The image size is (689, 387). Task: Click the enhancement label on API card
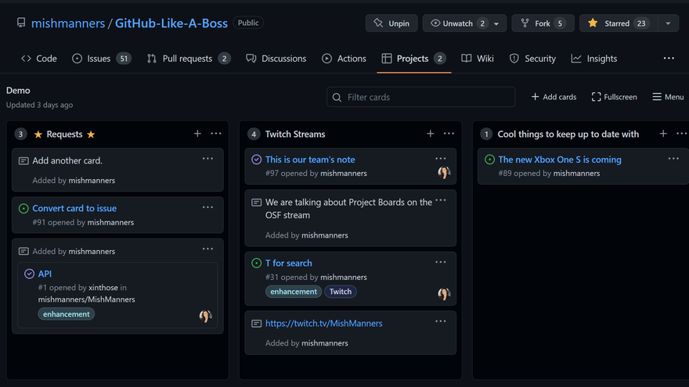click(67, 314)
